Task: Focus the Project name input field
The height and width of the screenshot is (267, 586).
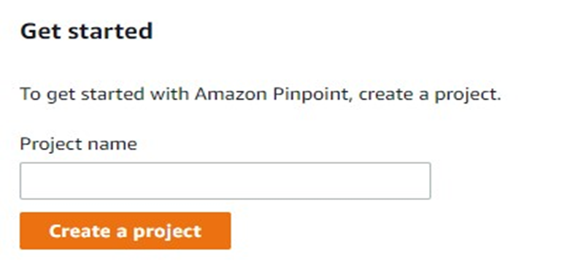Action: click(x=225, y=181)
